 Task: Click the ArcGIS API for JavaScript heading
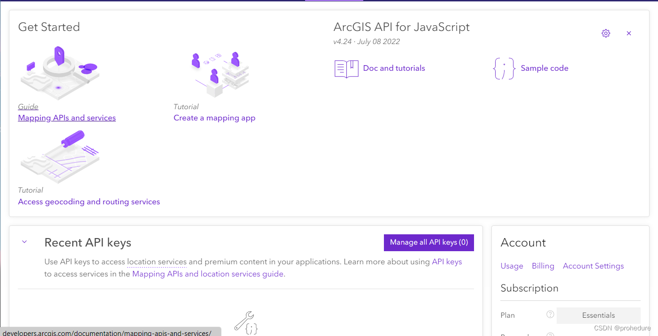point(401,27)
